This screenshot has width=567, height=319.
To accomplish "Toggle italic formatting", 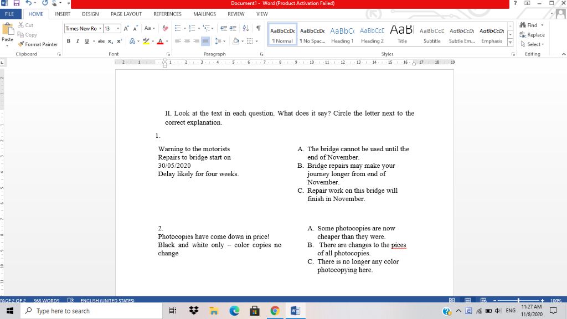I will coord(78,41).
